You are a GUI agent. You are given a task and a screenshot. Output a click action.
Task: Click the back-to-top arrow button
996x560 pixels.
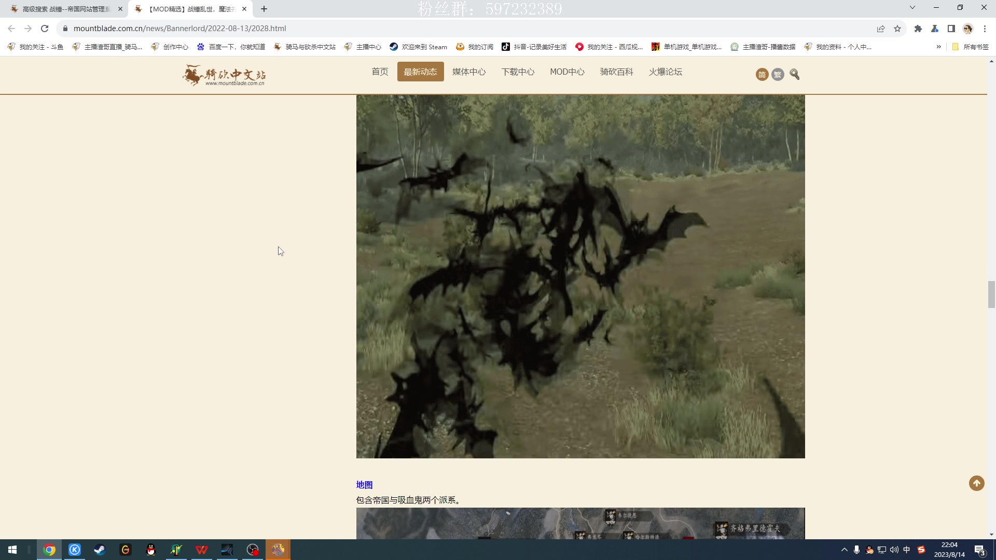point(977,483)
